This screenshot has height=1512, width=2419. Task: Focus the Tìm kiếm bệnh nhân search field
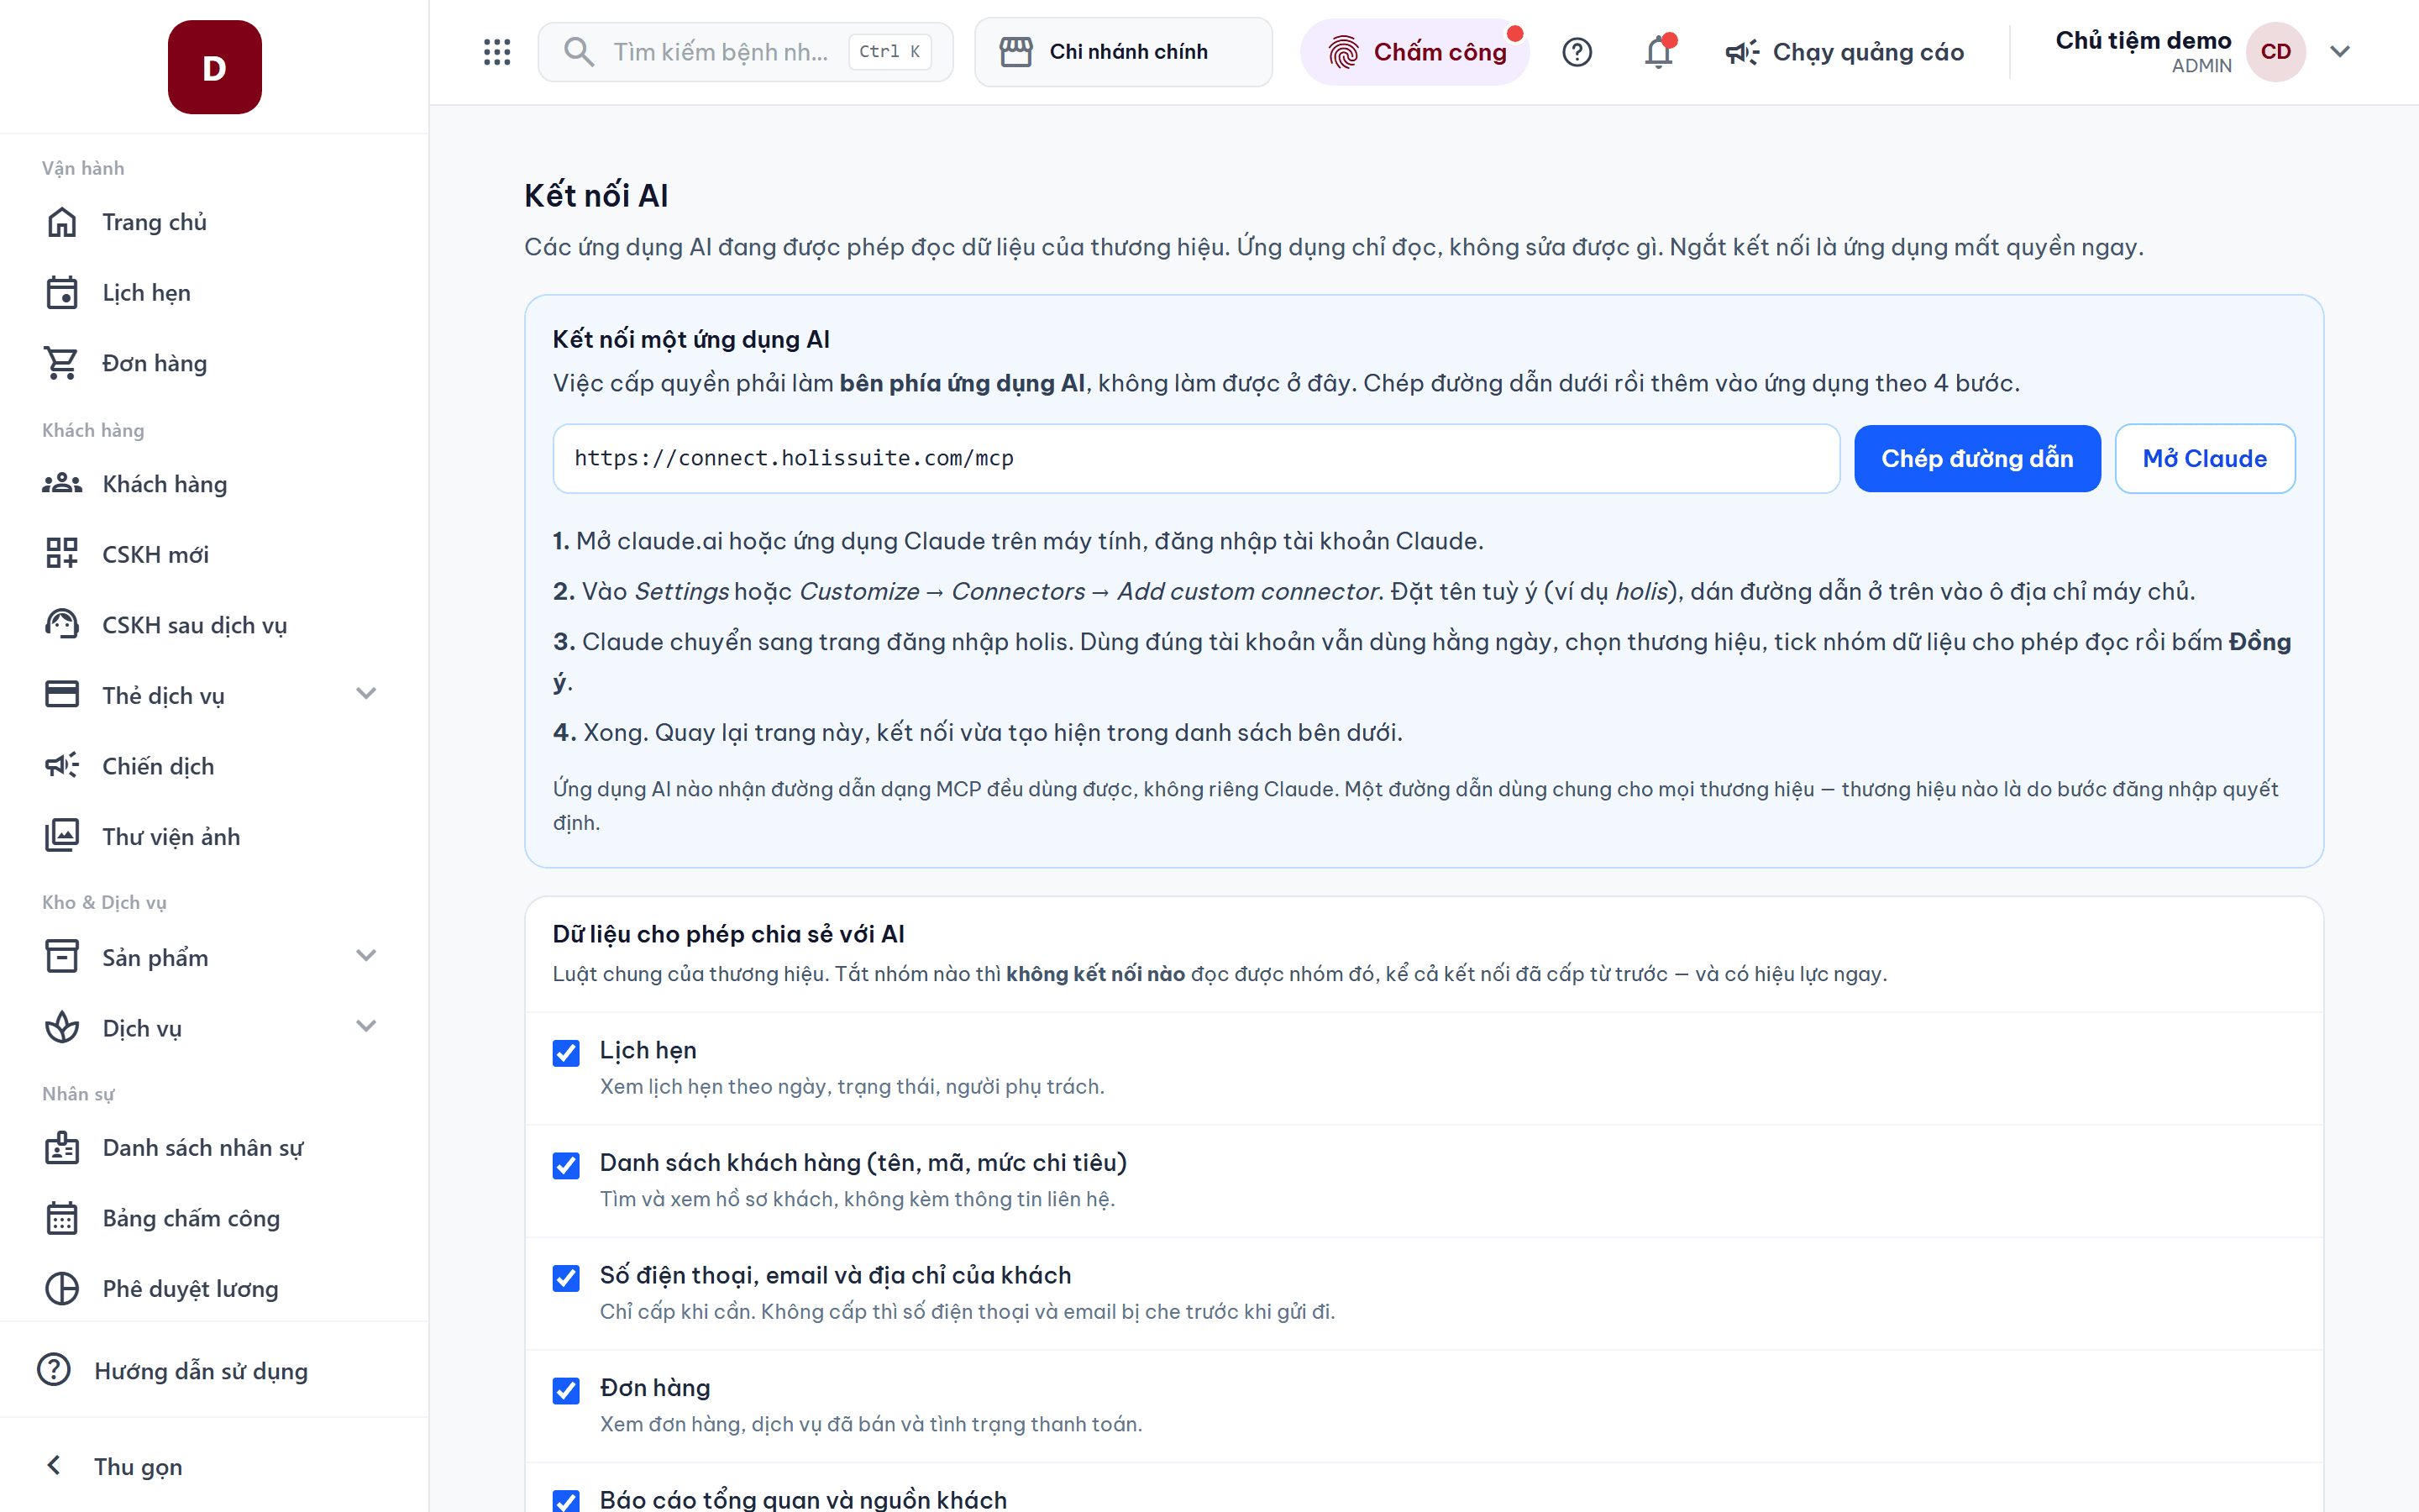(x=745, y=52)
